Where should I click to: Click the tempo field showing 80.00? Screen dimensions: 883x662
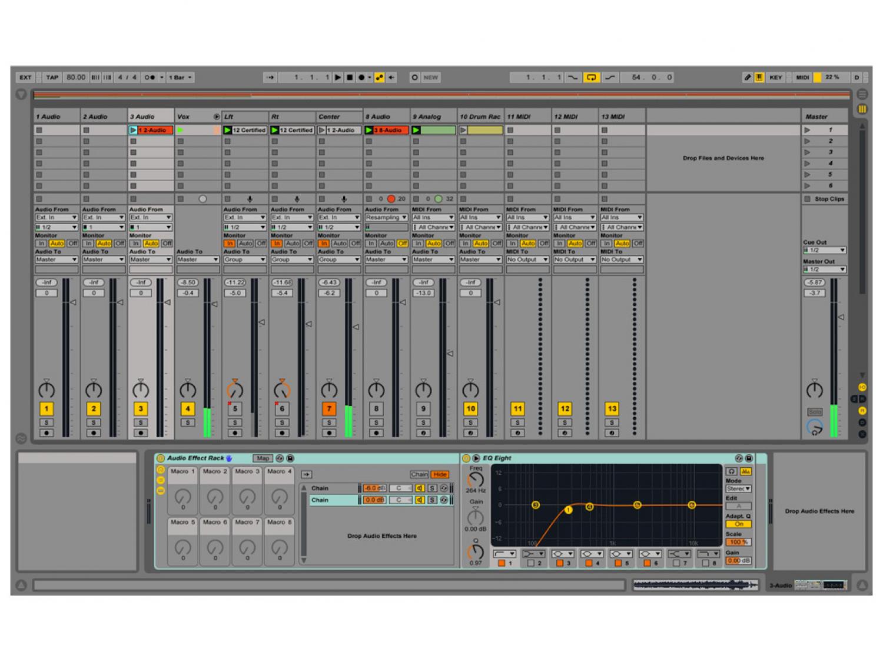click(76, 77)
